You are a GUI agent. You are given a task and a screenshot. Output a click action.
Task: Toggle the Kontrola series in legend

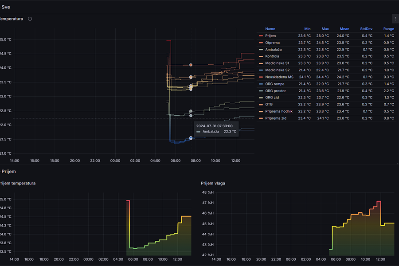pos(272,56)
